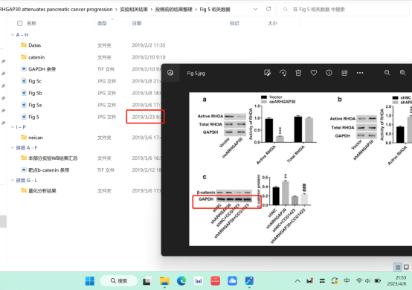Collapse the I – P group
Screen dimensions: 412x290
coord(13,127)
